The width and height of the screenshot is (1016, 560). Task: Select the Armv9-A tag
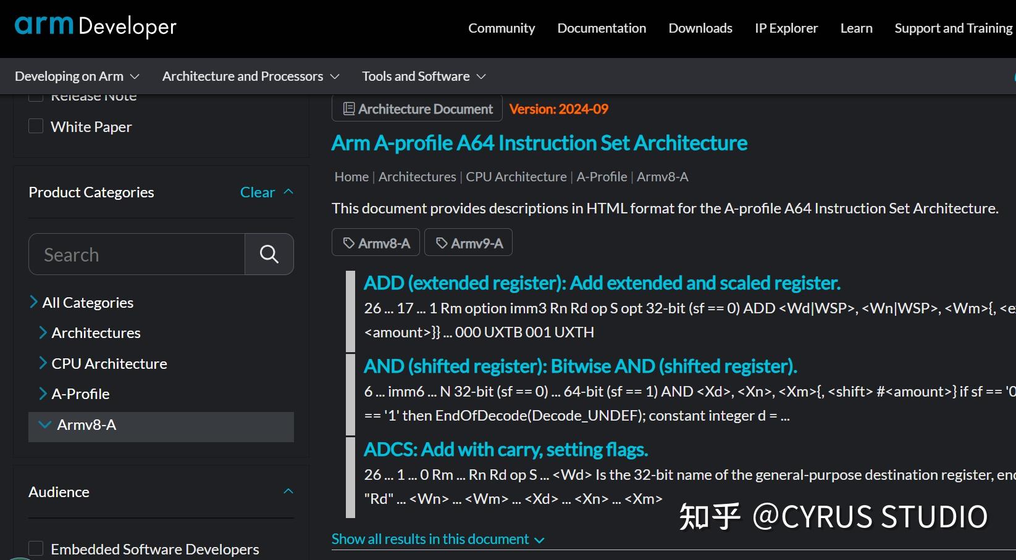(x=468, y=242)
